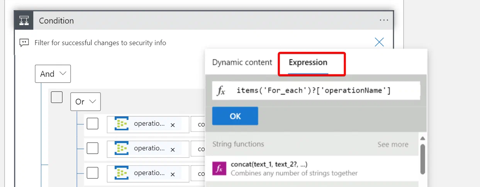480x187 pixels.
Task: Open the Or operator dropdown
Action: 85,102
